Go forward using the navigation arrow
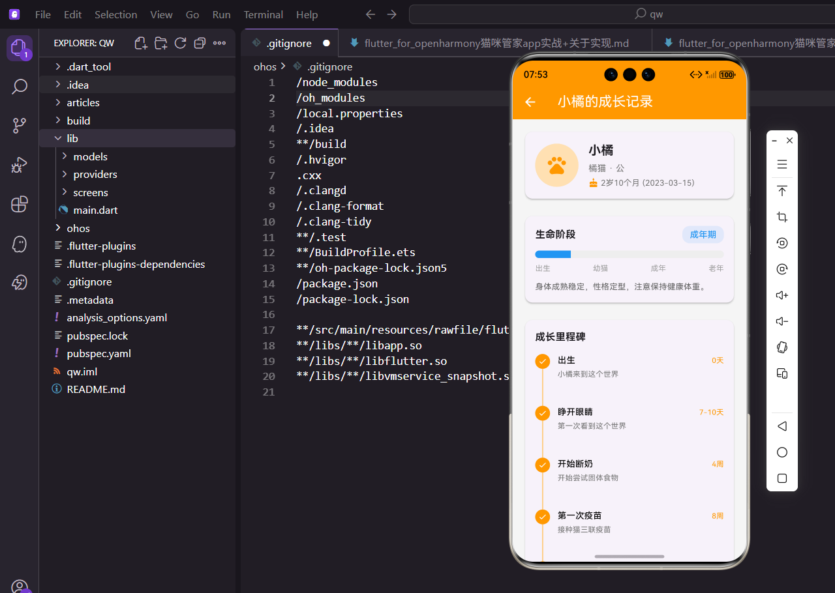The height and width of the screenshot is (593, 835). point(391,14)
